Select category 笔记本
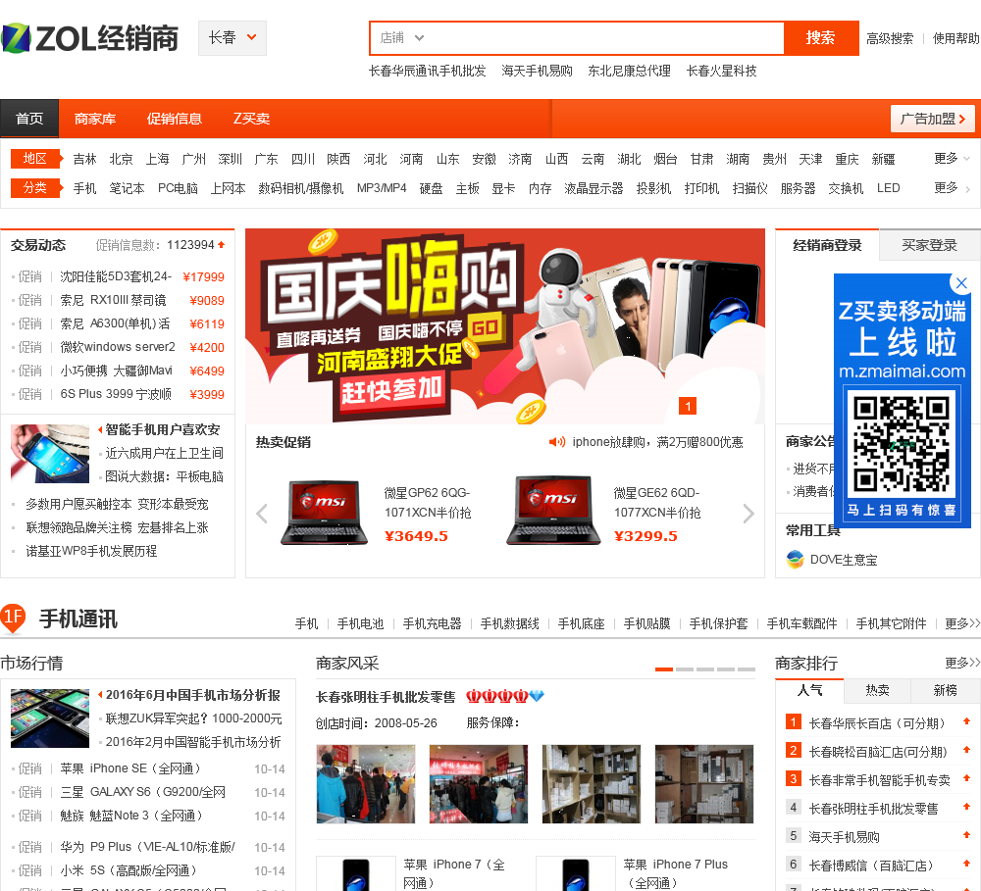 pos(127,188)
